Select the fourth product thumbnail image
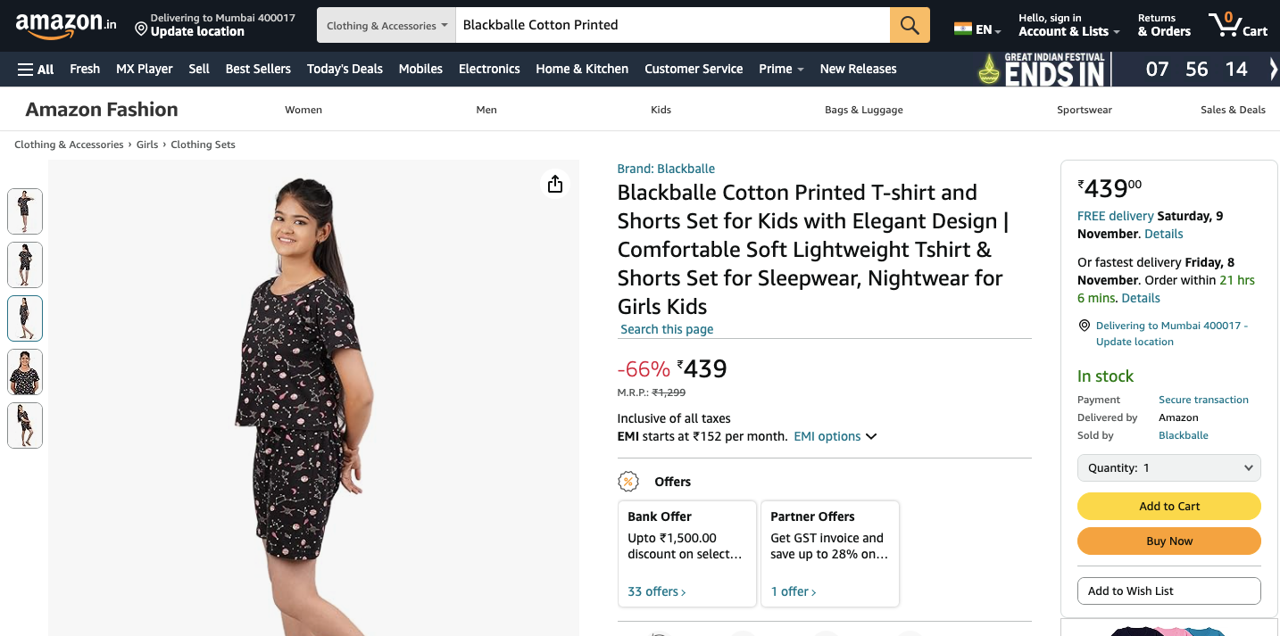This screenshot has width=1280, height=636. tap(25, 372)
